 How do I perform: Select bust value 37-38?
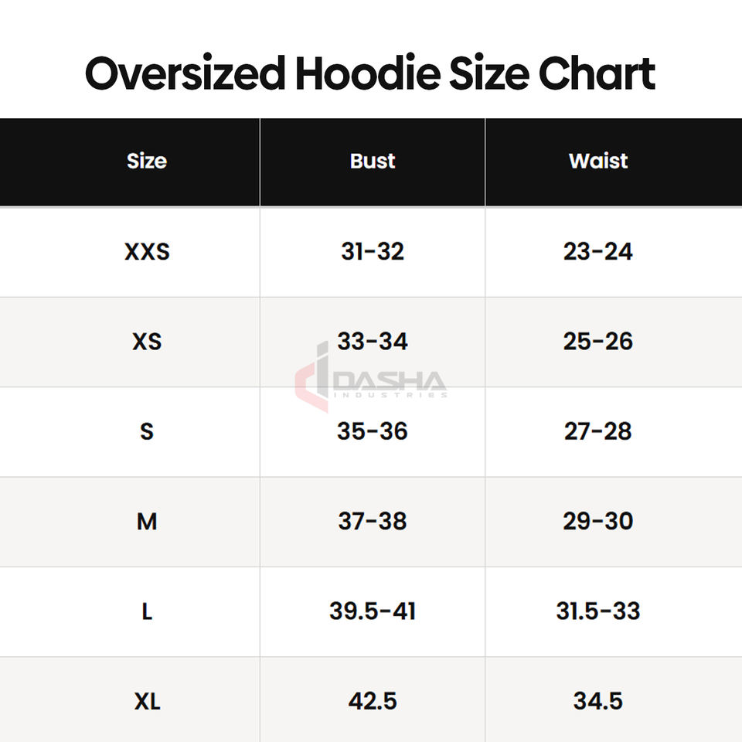tap(373, 521)
